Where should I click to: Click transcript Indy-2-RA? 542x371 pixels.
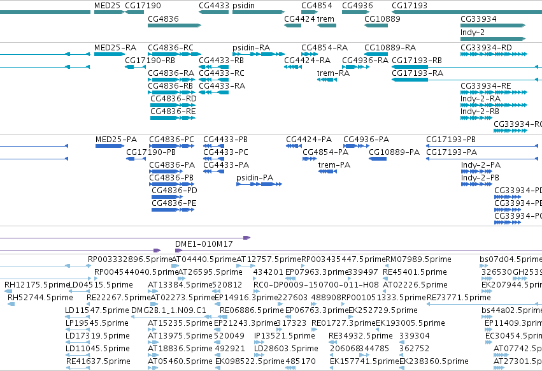click(494, 105)
